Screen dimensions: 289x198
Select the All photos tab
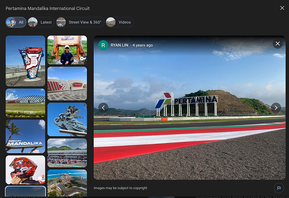16,22
